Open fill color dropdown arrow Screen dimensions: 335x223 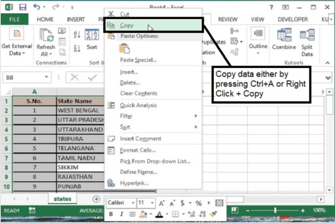click(151, 214)
